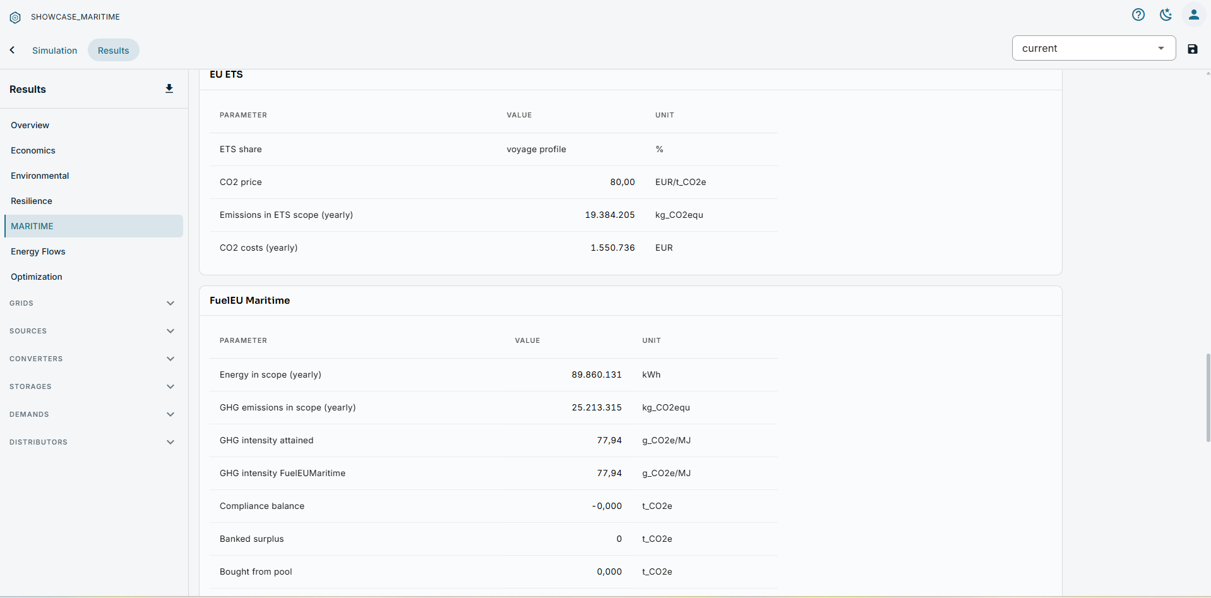Expand the CONVERTERS group

pyautogui.click(x=92, y=359)
